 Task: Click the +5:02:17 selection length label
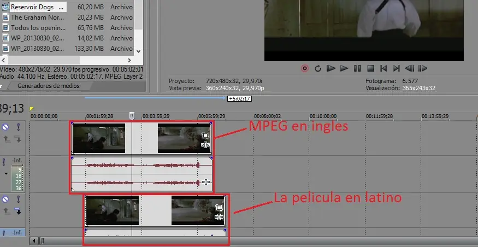240,98
